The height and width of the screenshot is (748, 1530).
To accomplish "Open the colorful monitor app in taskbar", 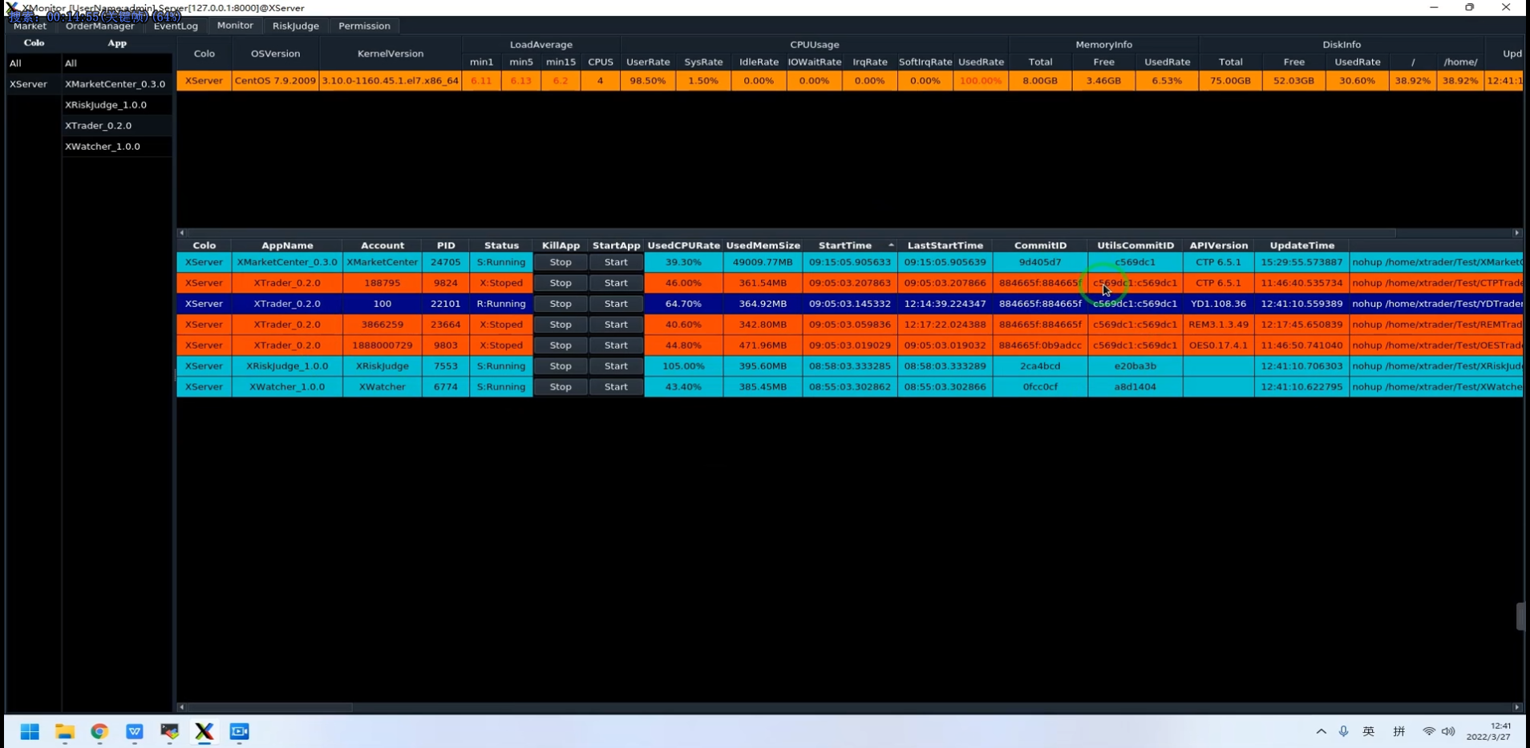I will pos(169,731).
